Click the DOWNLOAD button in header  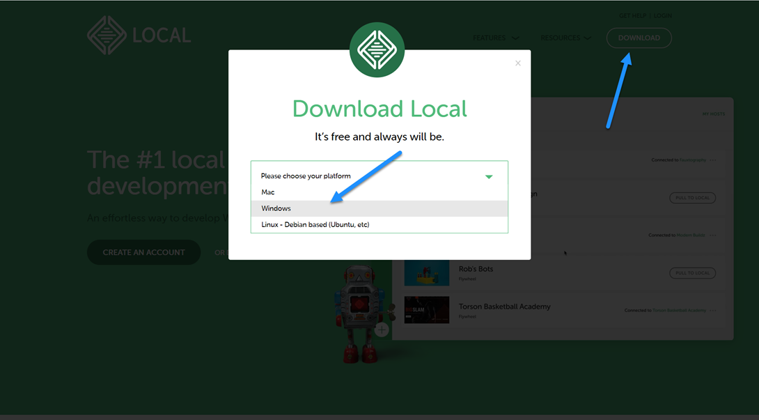639,38
